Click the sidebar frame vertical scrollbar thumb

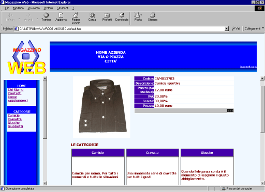[x=45, y=110]
